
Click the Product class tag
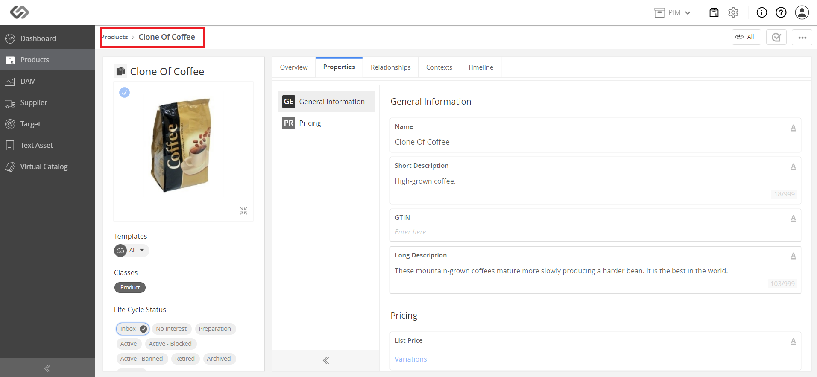130,288
